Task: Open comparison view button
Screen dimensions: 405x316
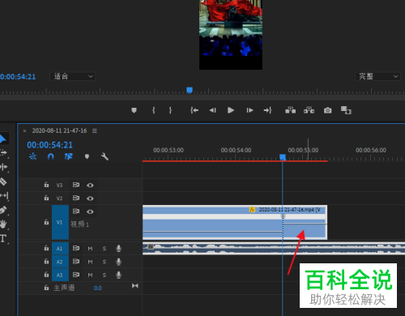Action: point(346,110)
